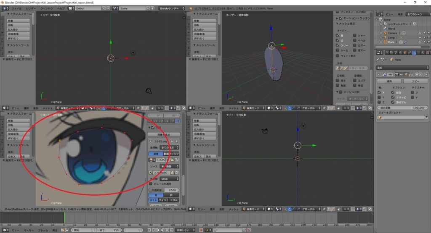Play the timeline animation forward
Screen dimensions: 431x233
(162, 230)
